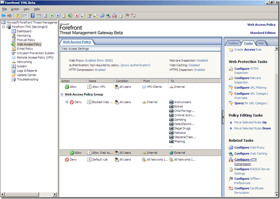Open Dashboard in the navigation tree
The image size is (280, 199).
pos(24,31)
